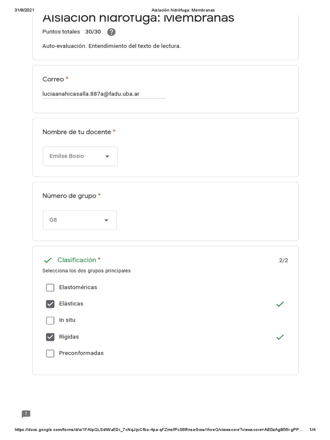Click the arrow of the G8 dropdown
Image resolution: width=330 pixels, height=440 pixels.
pyautogui.click(x=106, y=220)
